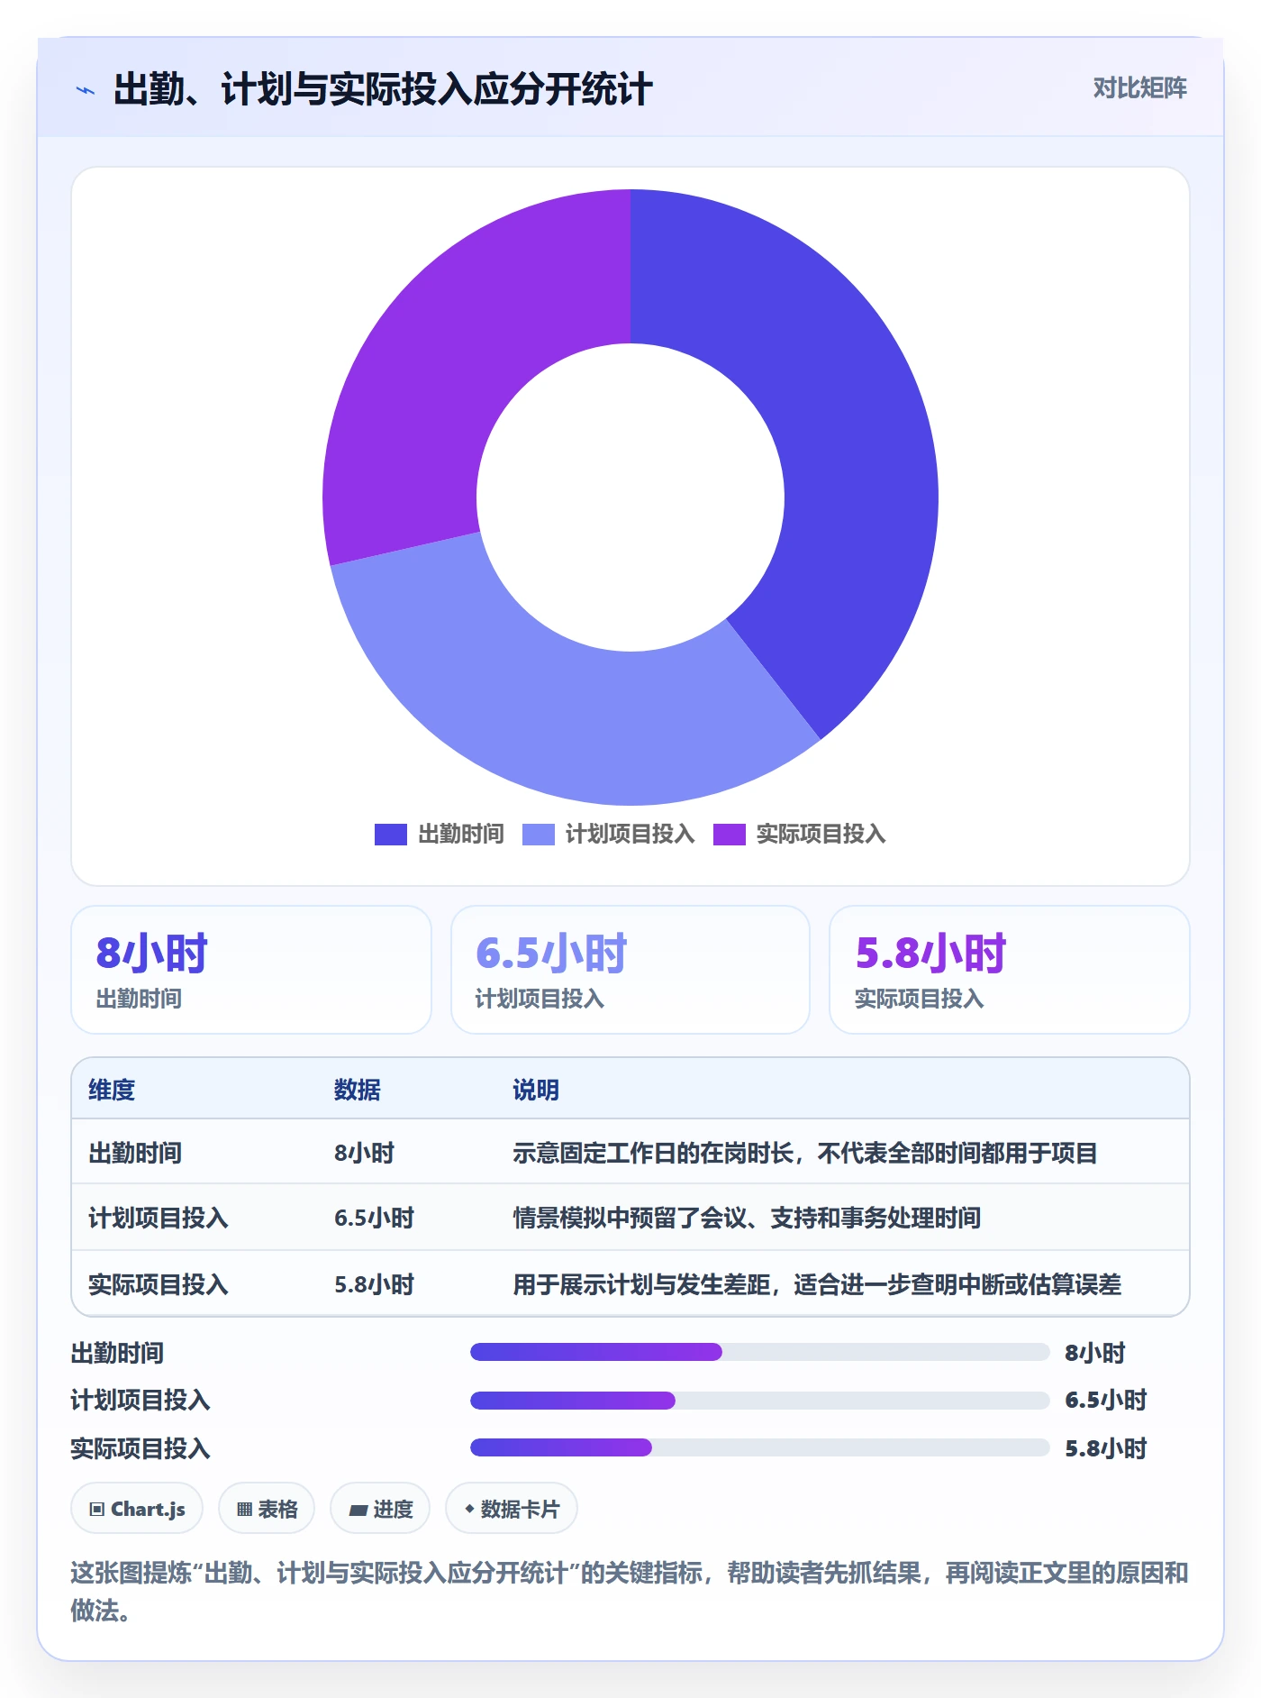Click the 维度 column header
1261x1698 pixels.
tap(112, 1090)
